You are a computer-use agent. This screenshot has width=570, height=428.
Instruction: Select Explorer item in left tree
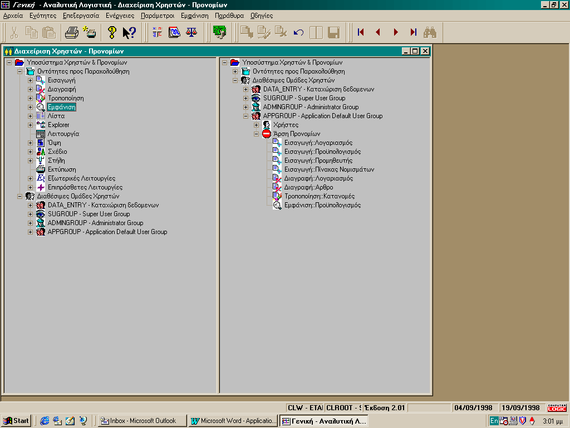(58, 125)
